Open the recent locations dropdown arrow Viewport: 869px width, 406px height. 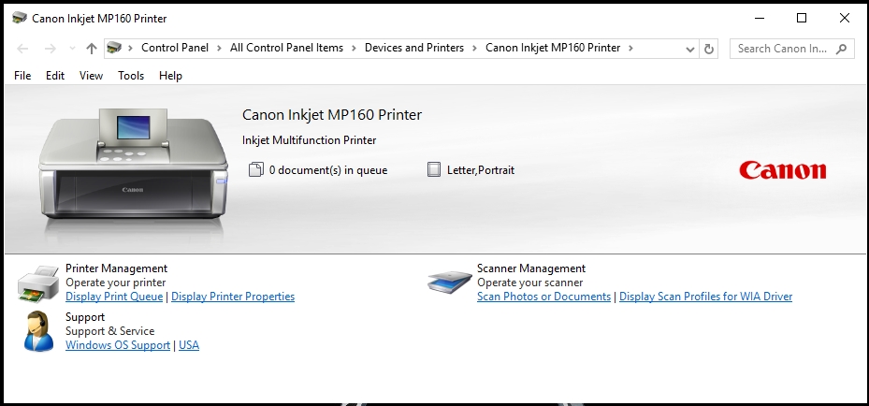72,49
